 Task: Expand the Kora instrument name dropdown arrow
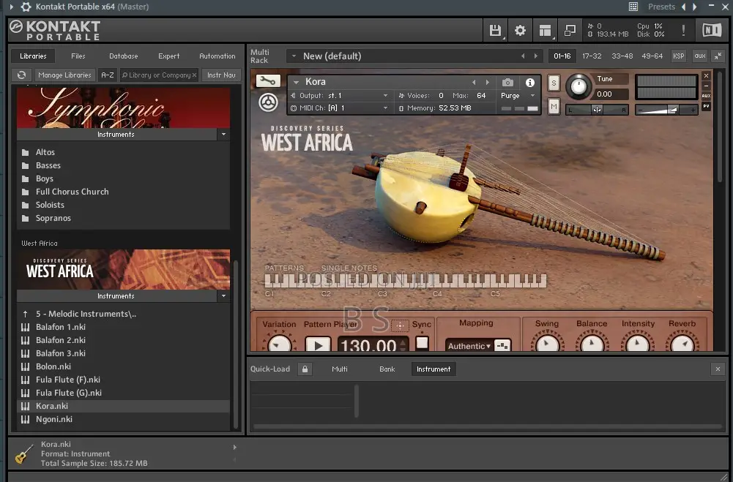pos(296,82)
